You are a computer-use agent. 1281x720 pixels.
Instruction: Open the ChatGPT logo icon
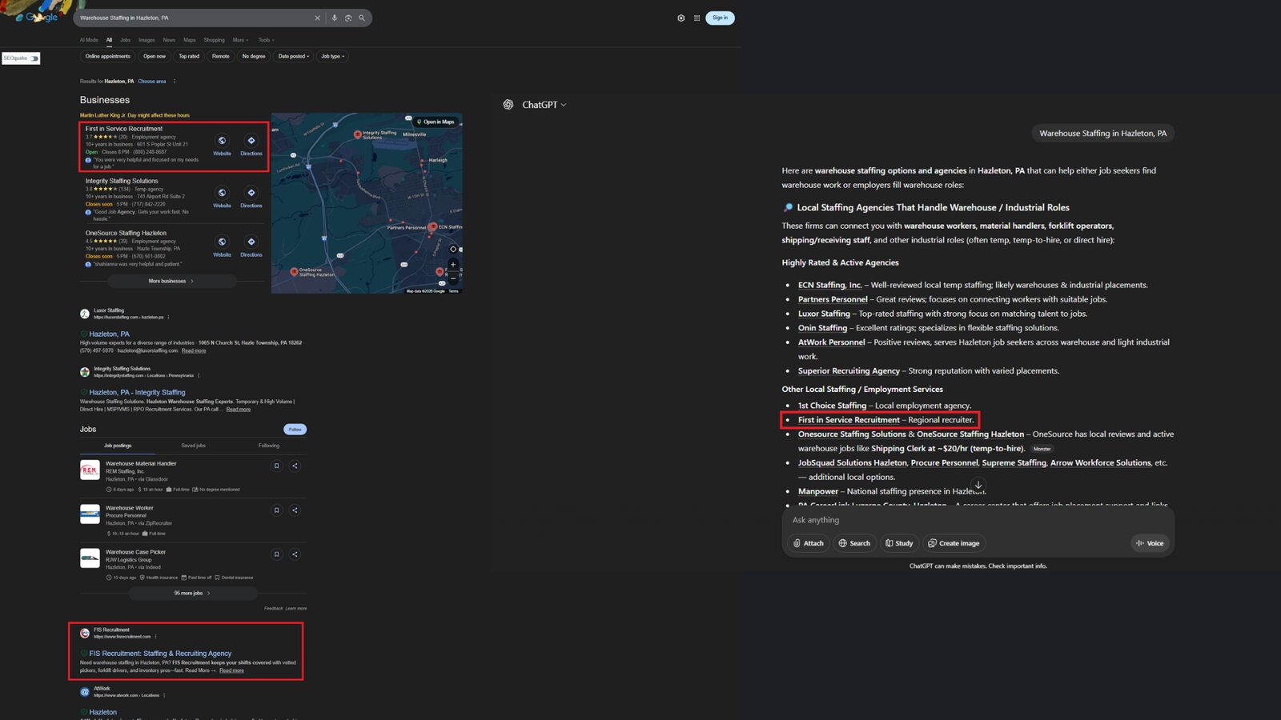tap(508, 105)
